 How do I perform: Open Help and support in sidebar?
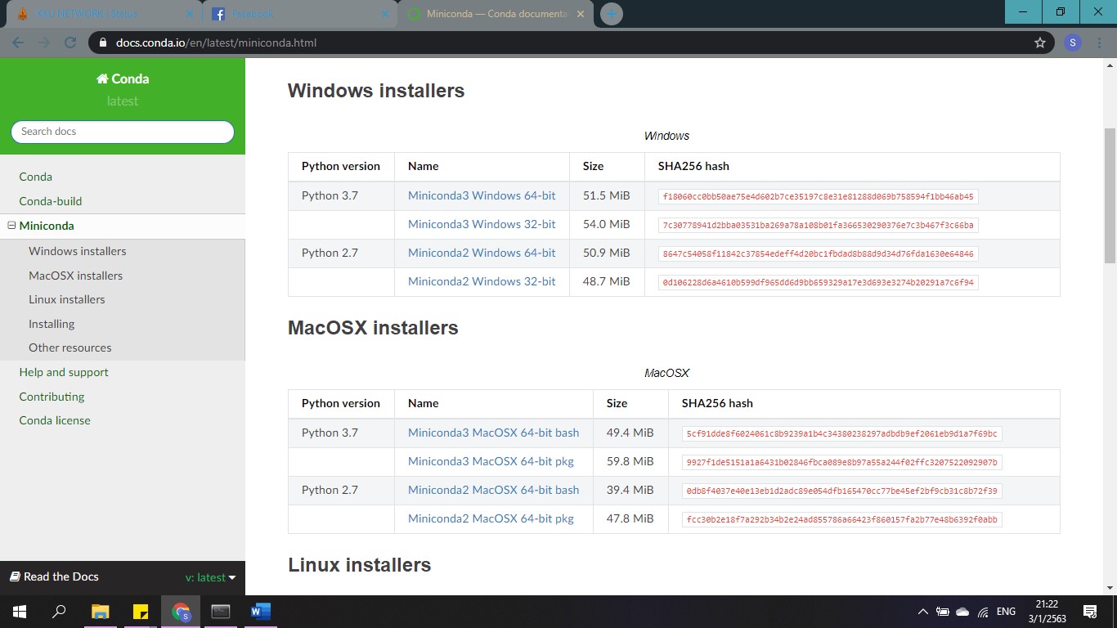pos(64,372)
